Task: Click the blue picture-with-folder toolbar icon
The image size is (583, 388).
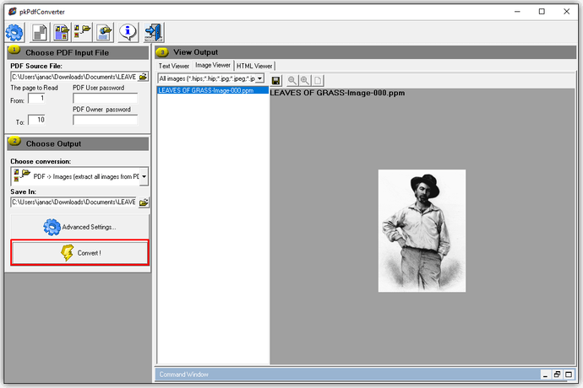Action: [x=62, y=32]
